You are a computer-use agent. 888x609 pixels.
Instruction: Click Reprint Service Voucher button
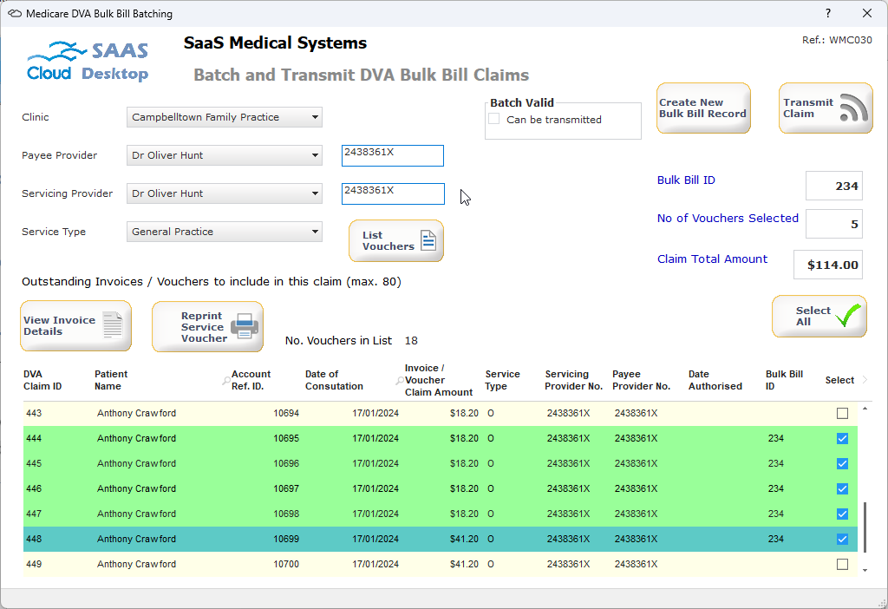point(207,326)
